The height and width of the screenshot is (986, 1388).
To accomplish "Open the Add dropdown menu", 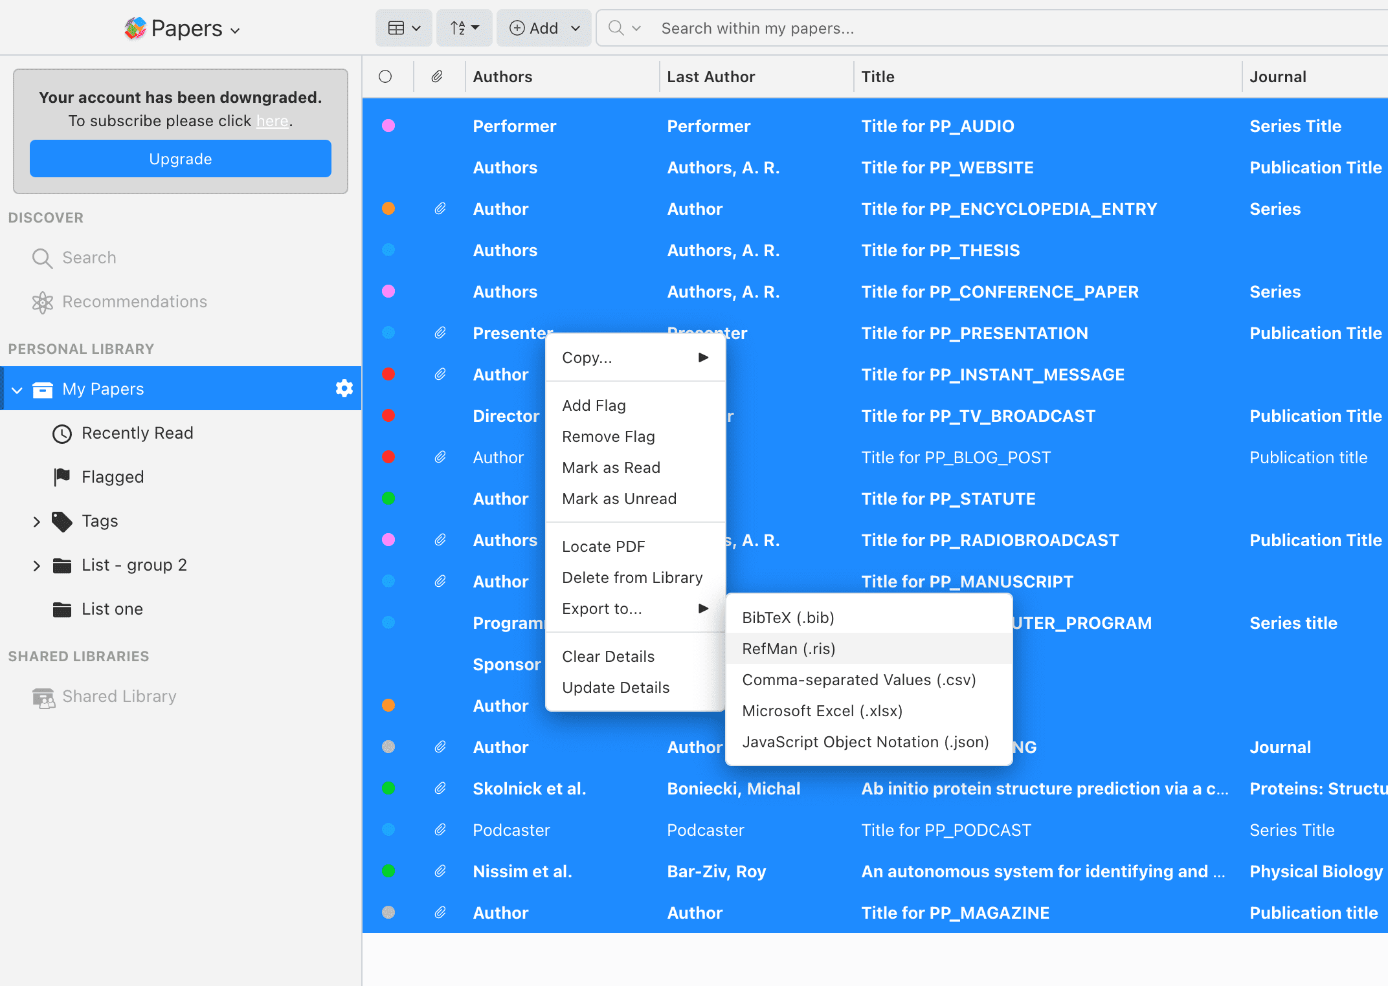I will coord(544,28).
